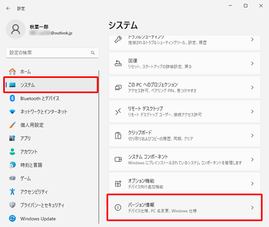Open 回復 row chevron
Viewport: 269px width, 227px height.
252,63
